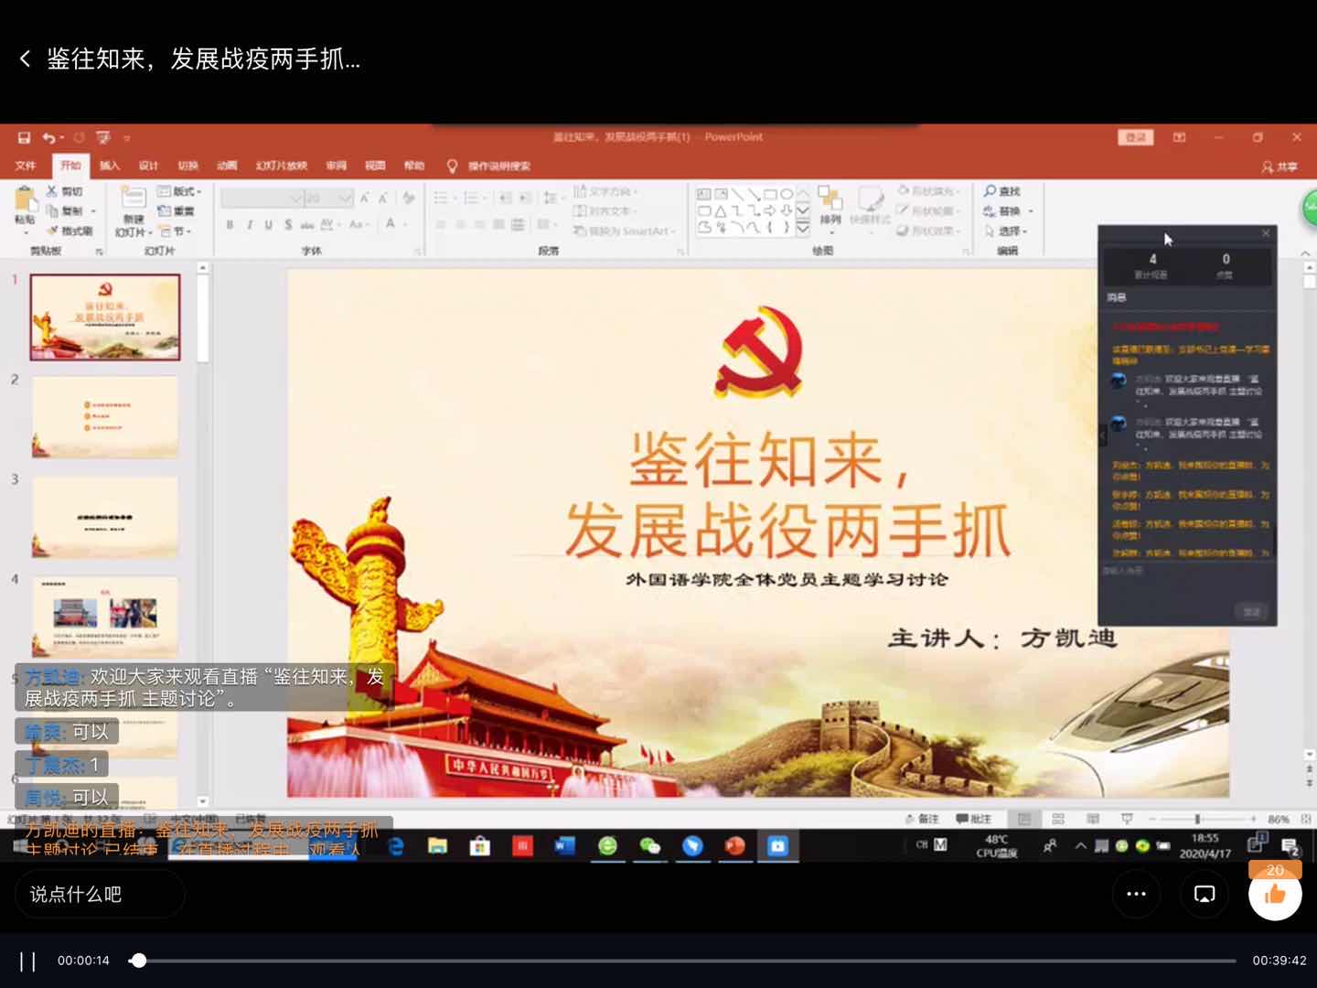This screenshot has width=1317, height=988.
Task: Click the Save icon in PowerPoint title bar
Action: coord(25,137)
